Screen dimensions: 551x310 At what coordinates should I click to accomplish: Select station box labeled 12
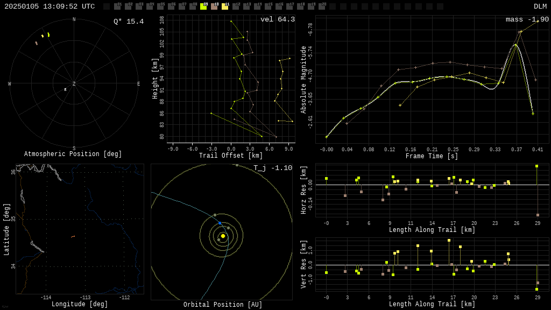(236, 6)
